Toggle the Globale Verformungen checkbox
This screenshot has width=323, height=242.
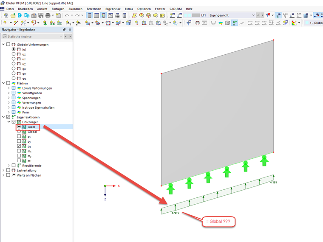pos(8,44)
